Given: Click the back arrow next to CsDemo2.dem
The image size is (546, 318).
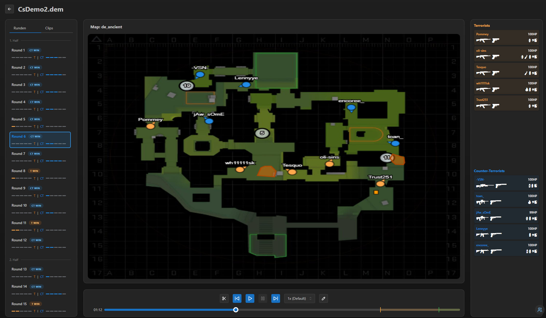Looking at the screenshot, I should 10,9.
